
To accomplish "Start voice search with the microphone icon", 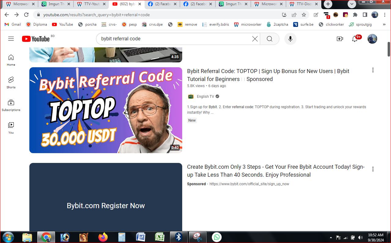I will [x=290, y=39].
